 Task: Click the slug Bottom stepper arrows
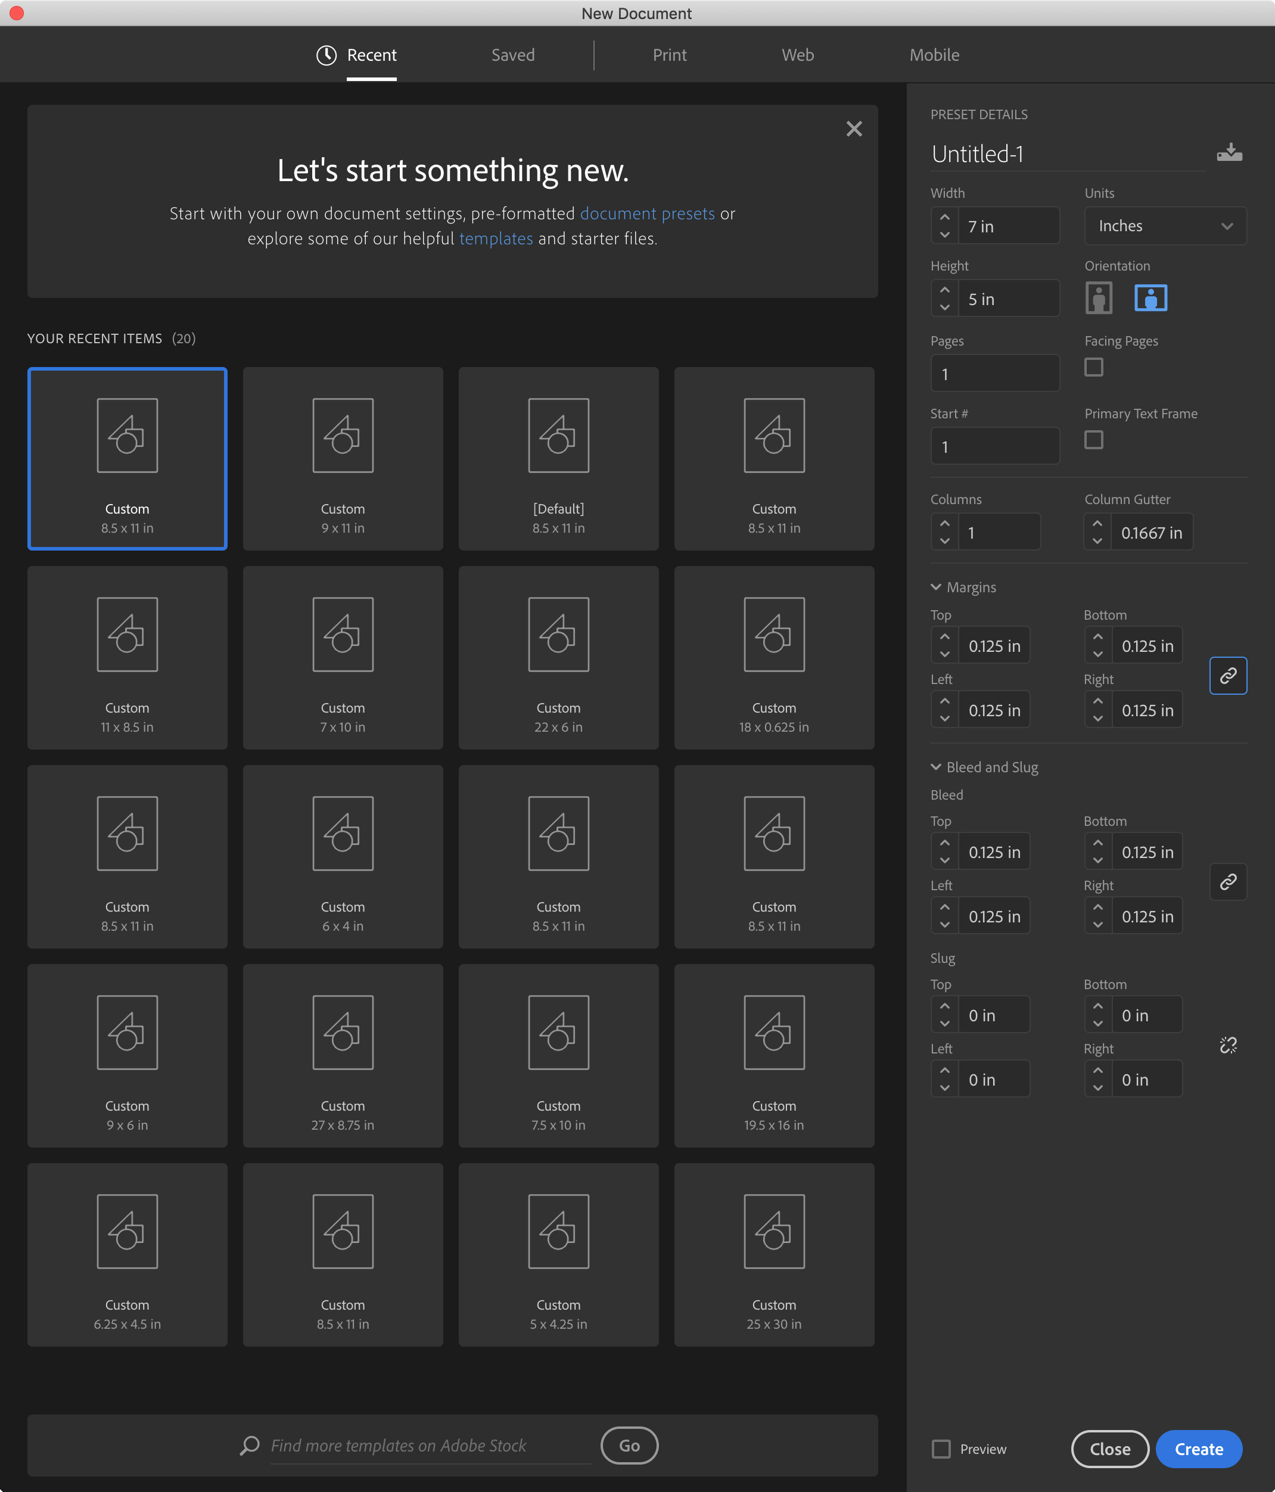pyautogui.click(x=1098, y=1015)
